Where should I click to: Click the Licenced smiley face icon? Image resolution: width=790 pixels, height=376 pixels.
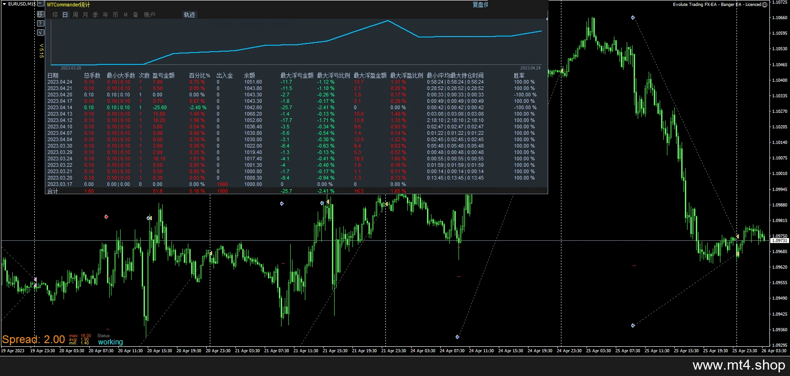pos(764,5)
